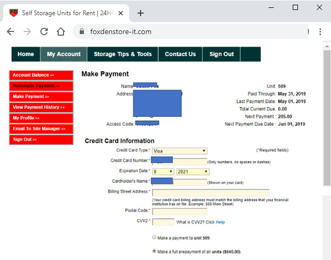Open Credit Card Type dropdown
Image resolution: width=331 pixels, height=260 pixels.
click(x=179, y=151)
